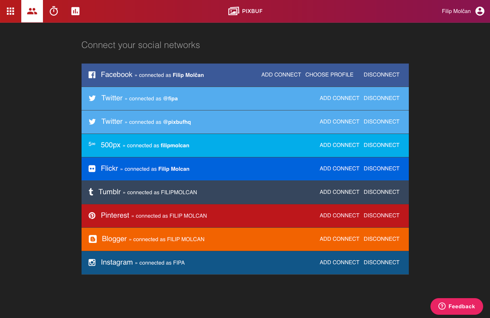Click the Tumblr logo icon
490x318 pixels.
(x=91, y=192)
